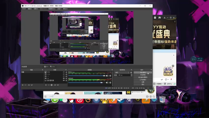Toggle visibility of the pubg source
Screen dimensions: 209x118
(x=64, y=74)
